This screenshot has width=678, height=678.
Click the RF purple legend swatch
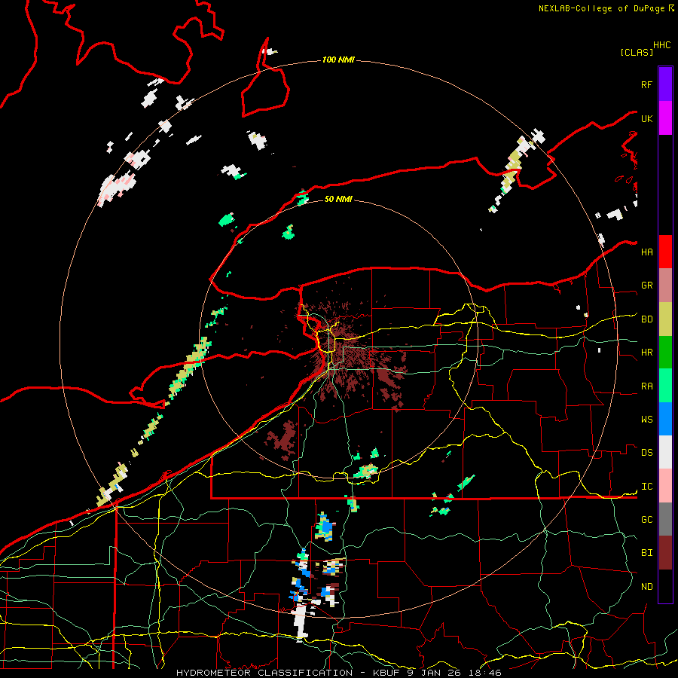665,84
